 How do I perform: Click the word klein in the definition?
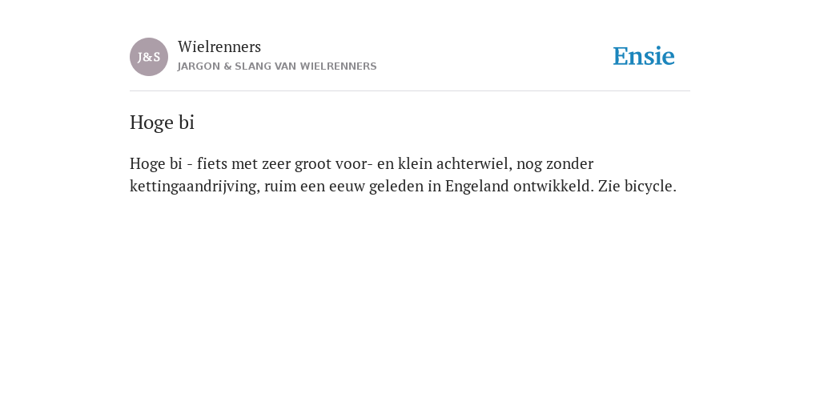tap(416, 163)
